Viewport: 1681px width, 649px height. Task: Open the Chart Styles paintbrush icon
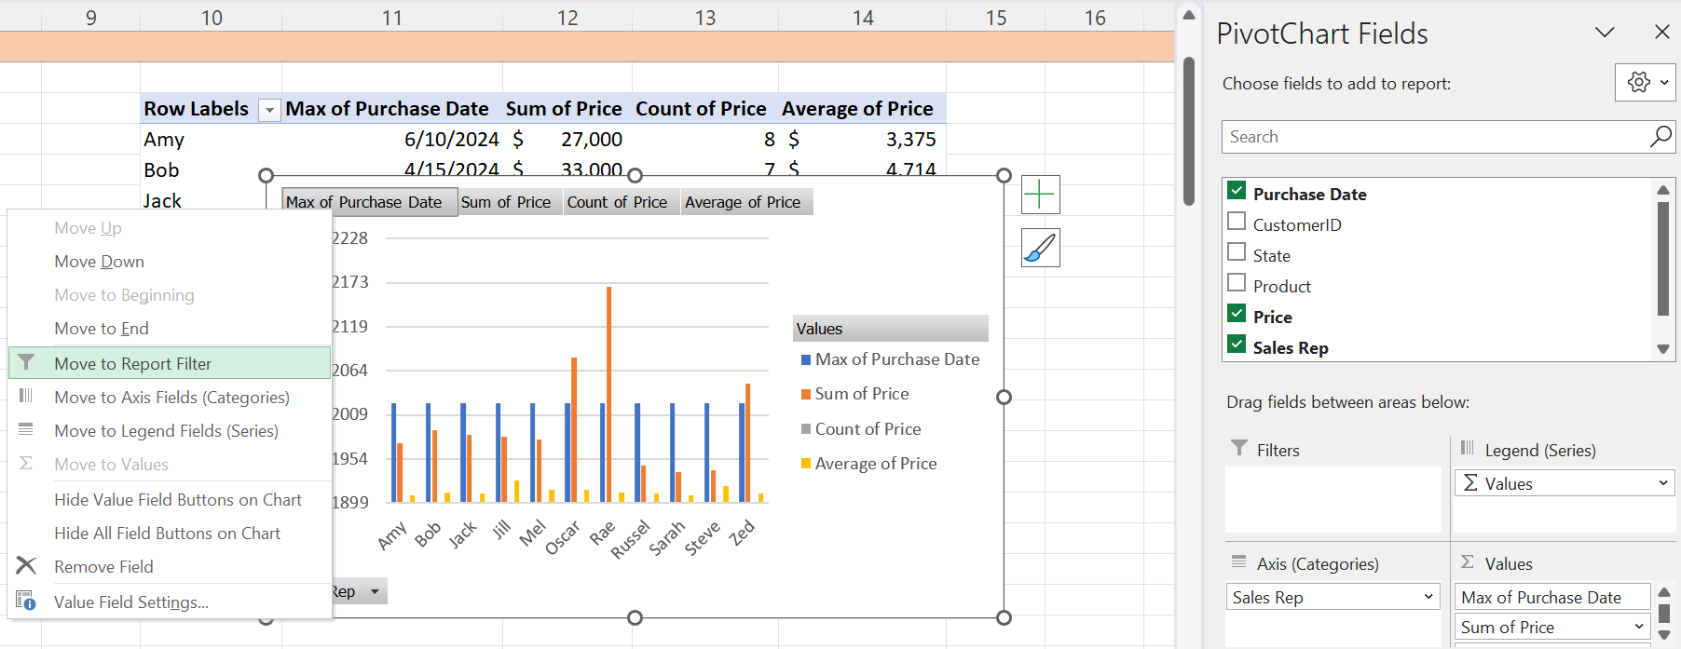(1040, 248)
